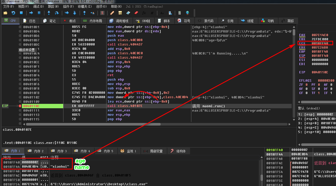The height and width of the screenshot is (186, 336).
Task: Show the labels list icon
Action: point(128,13)
